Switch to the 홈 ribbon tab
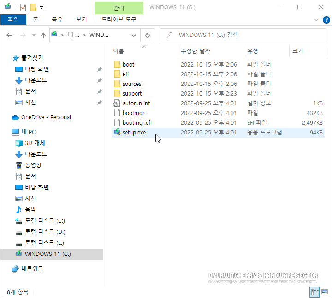Image resolution: width=332 pixels, height=298 pixels. click(36, 19)
